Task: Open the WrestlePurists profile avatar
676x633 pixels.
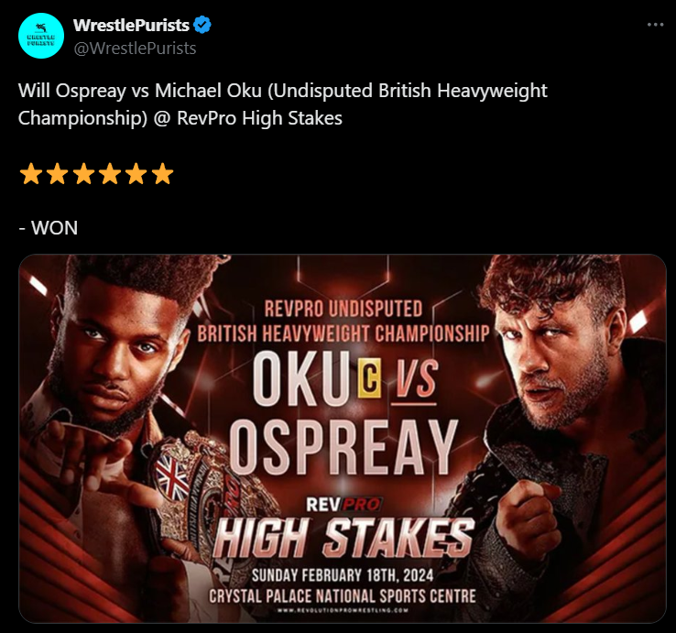Action: coord(41,36)
